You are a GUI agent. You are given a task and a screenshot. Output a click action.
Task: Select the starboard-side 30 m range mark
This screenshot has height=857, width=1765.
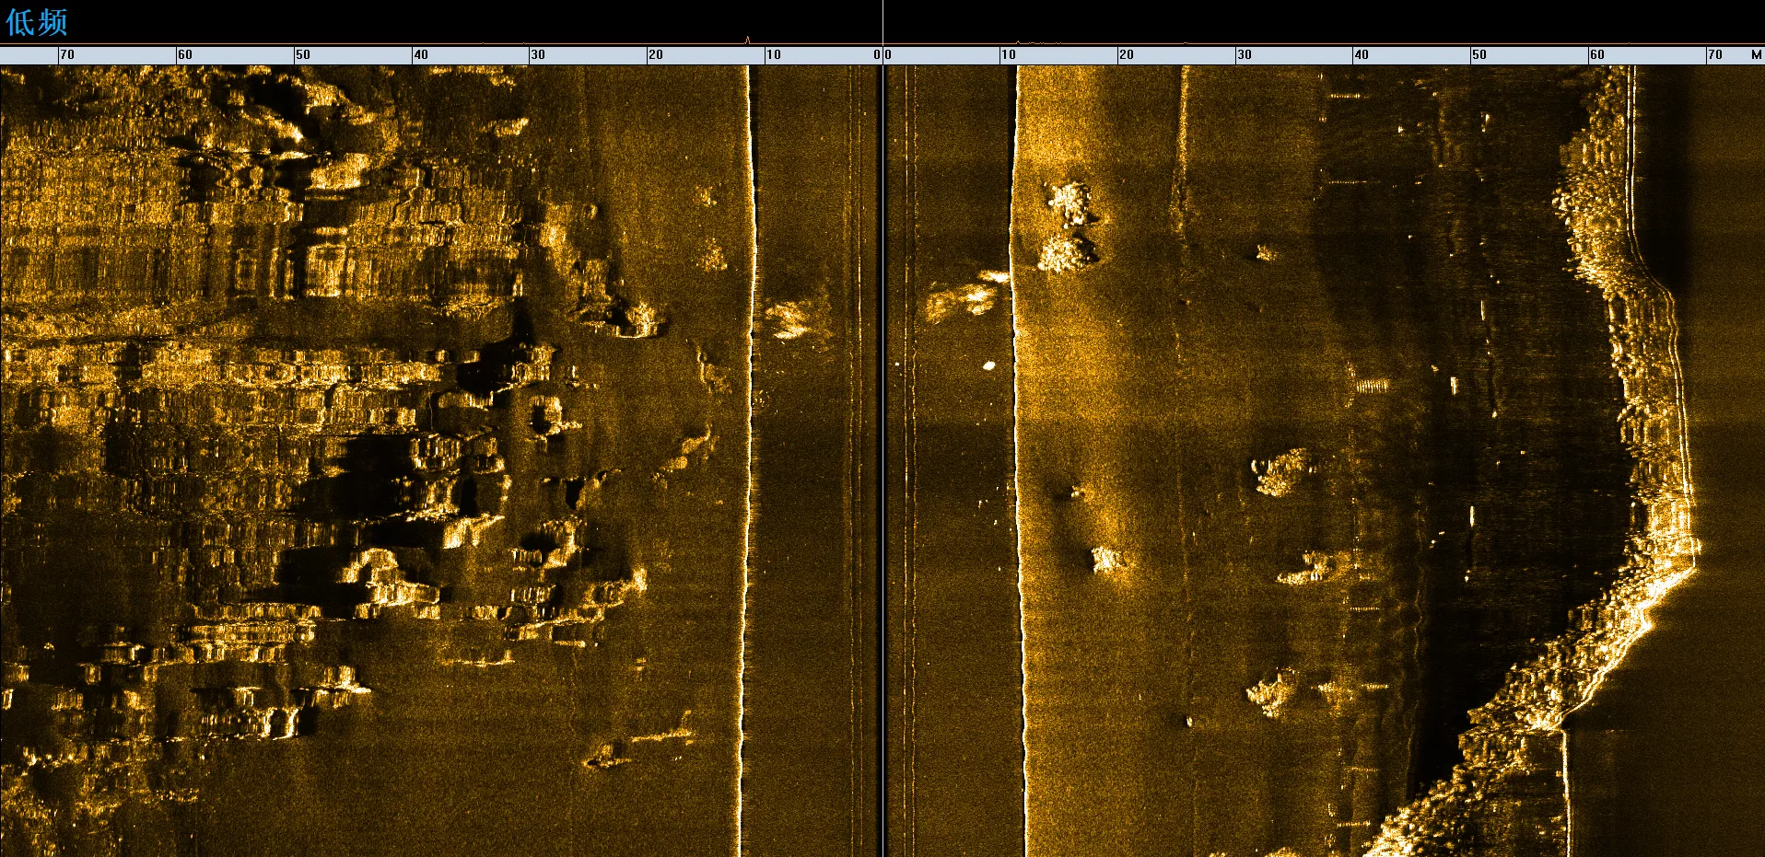click(1245, 55)
